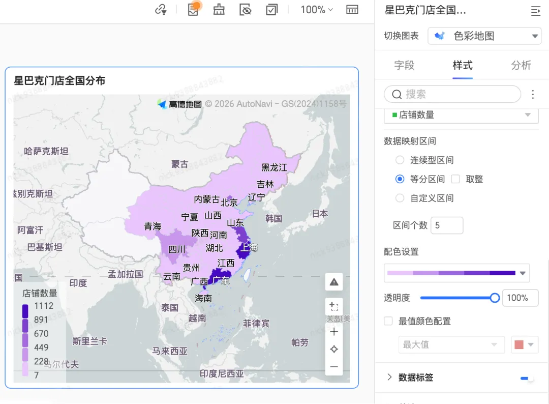Click the 黑龙江 province label
549x404 pixels.
[274, 167]
